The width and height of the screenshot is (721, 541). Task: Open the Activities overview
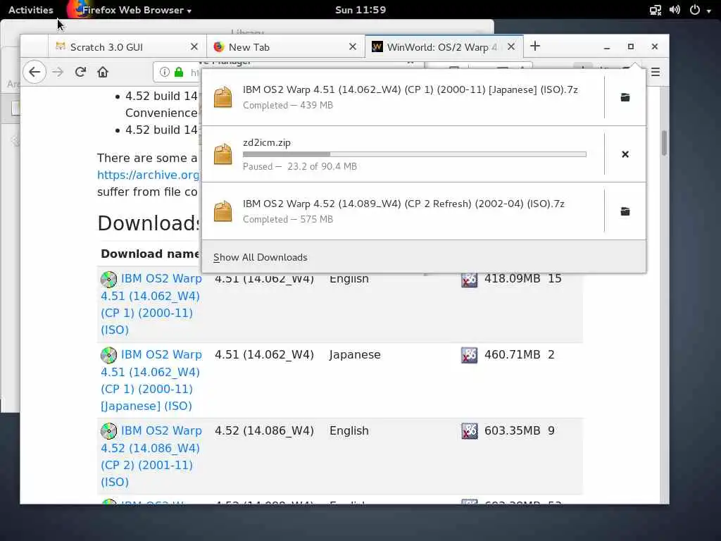pos(31,10)
